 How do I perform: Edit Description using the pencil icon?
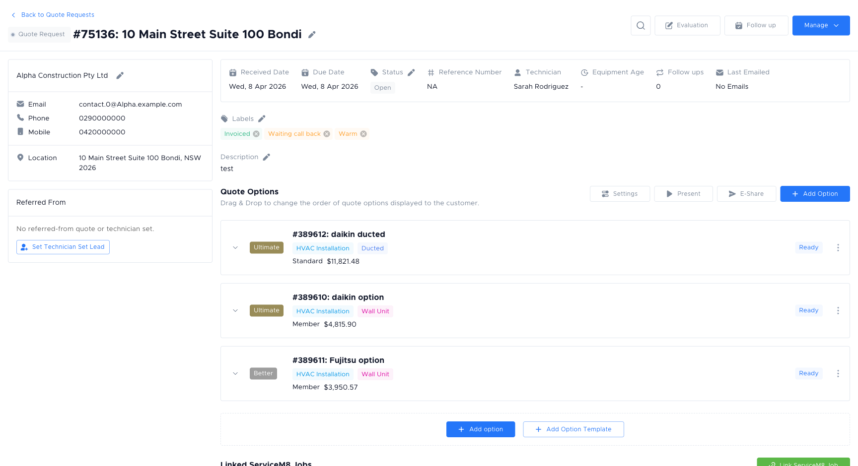click(x=266, y=157)
